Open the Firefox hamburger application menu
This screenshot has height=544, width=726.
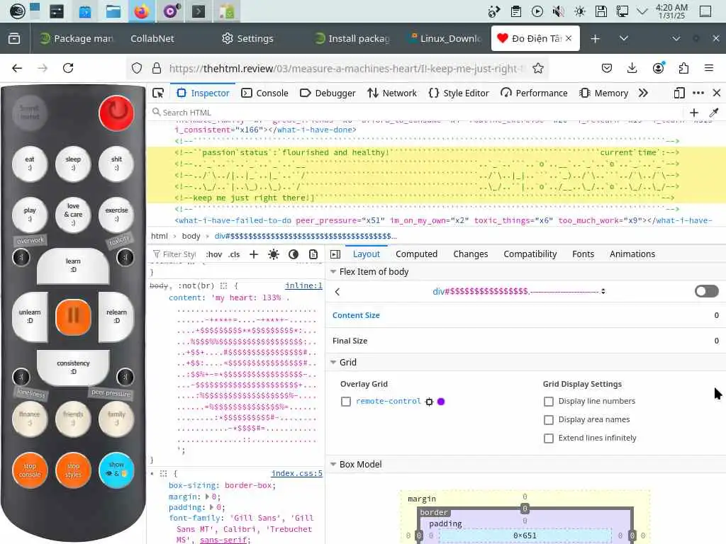click(708, 69)
